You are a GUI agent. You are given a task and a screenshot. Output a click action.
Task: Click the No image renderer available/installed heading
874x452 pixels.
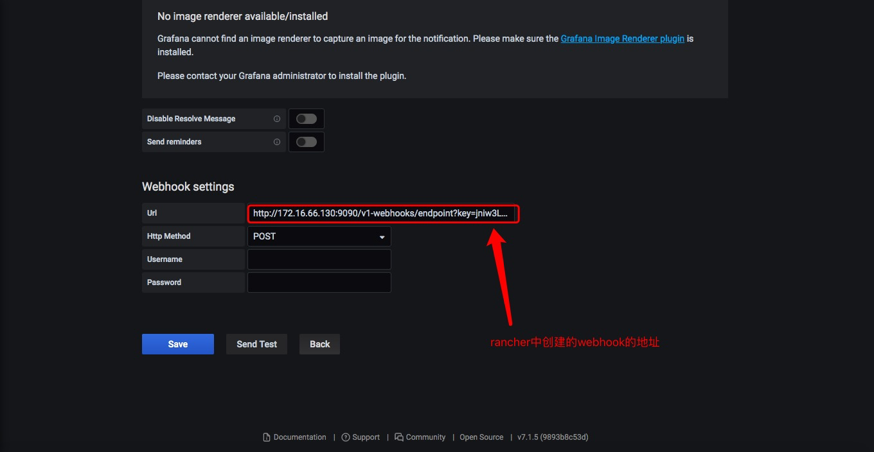(x=243, y=16)
